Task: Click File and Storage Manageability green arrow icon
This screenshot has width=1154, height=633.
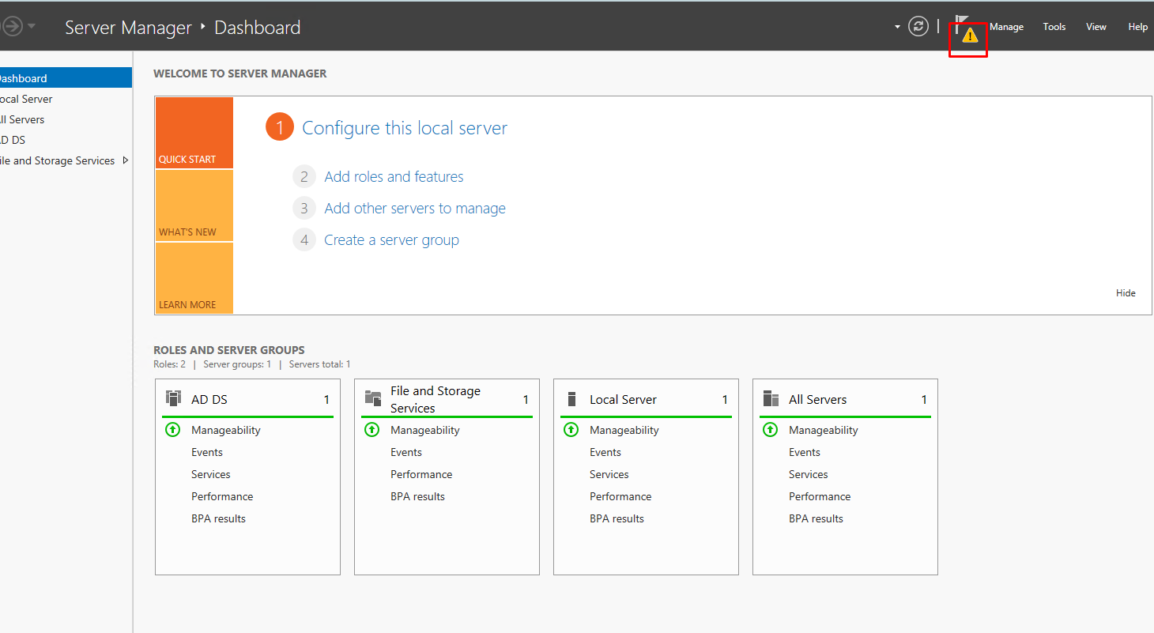Action: 371,430
